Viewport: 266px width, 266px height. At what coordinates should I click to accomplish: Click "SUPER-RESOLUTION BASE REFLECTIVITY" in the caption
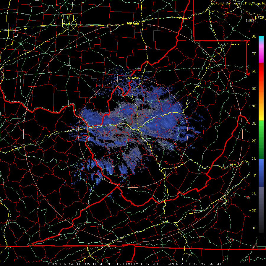[x=93, y=264]
